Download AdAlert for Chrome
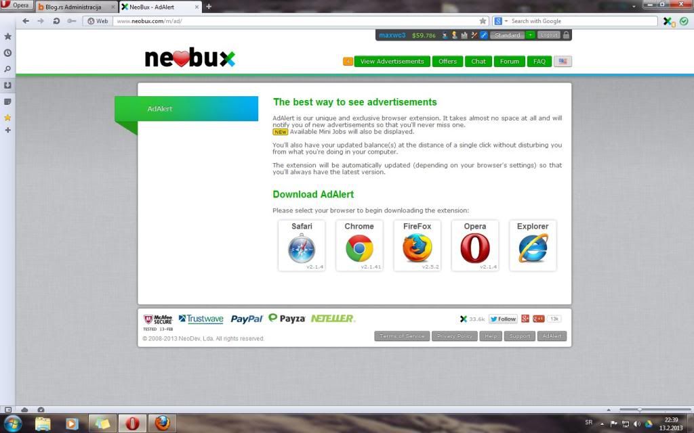 pos(359,245)
